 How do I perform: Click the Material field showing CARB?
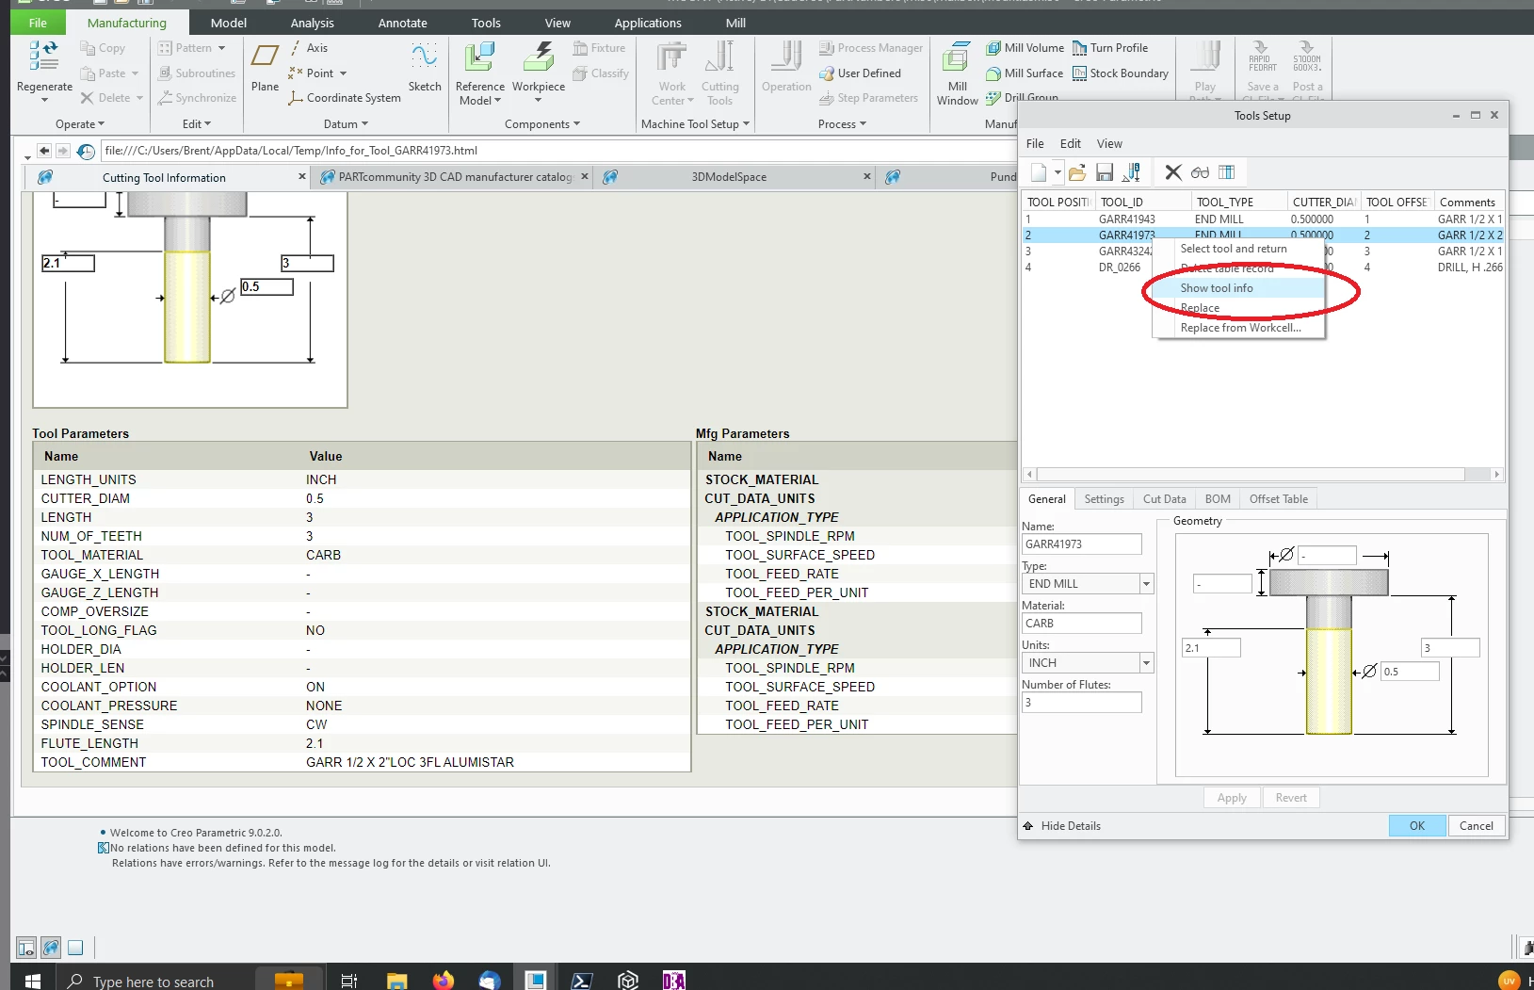tap(1082, 624)
